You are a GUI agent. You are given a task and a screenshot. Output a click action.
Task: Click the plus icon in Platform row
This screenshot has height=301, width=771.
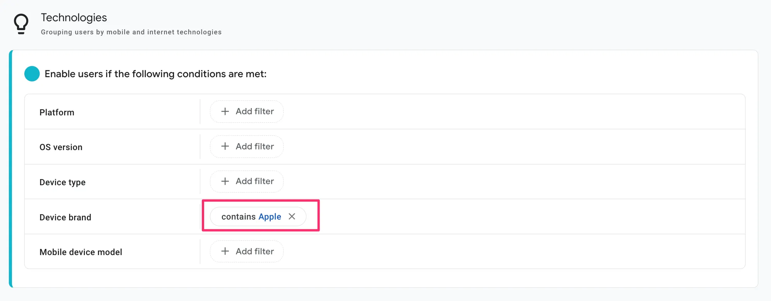click(x=225, y=112)
